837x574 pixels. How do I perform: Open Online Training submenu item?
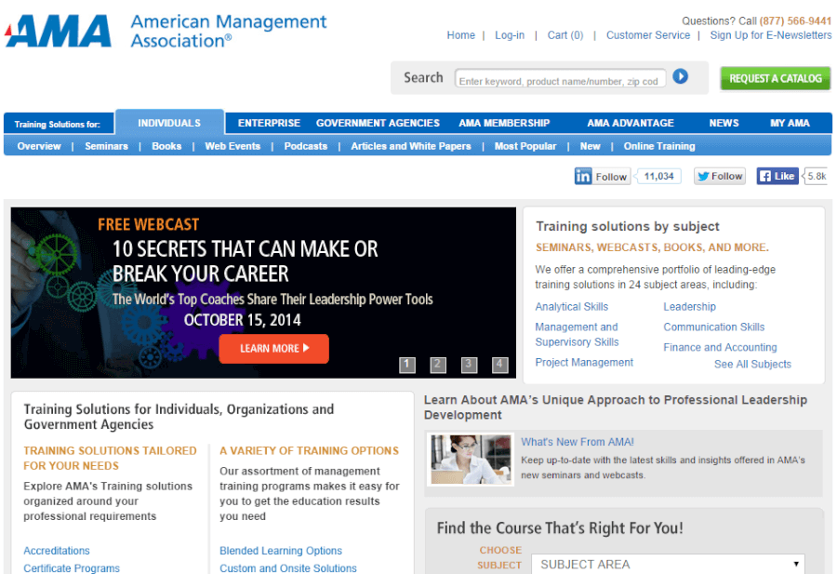point(659,146)
